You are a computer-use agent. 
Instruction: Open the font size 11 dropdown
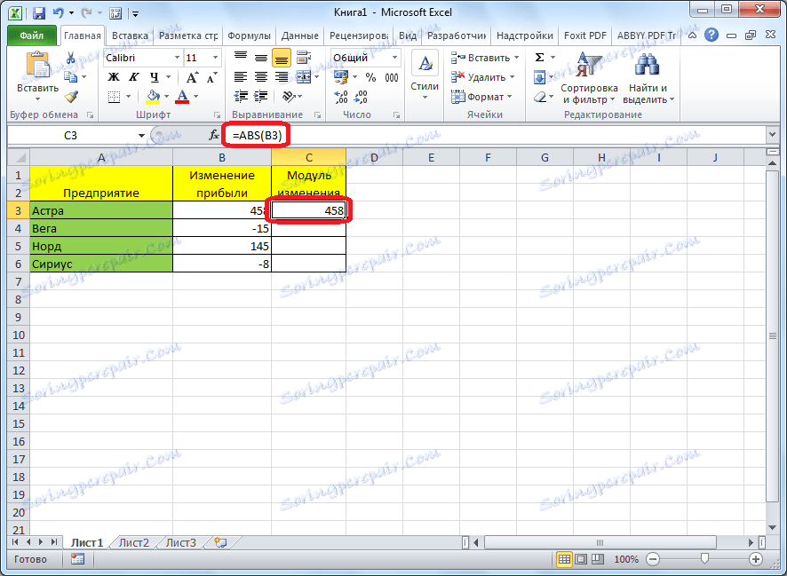(x=215, y=58)
